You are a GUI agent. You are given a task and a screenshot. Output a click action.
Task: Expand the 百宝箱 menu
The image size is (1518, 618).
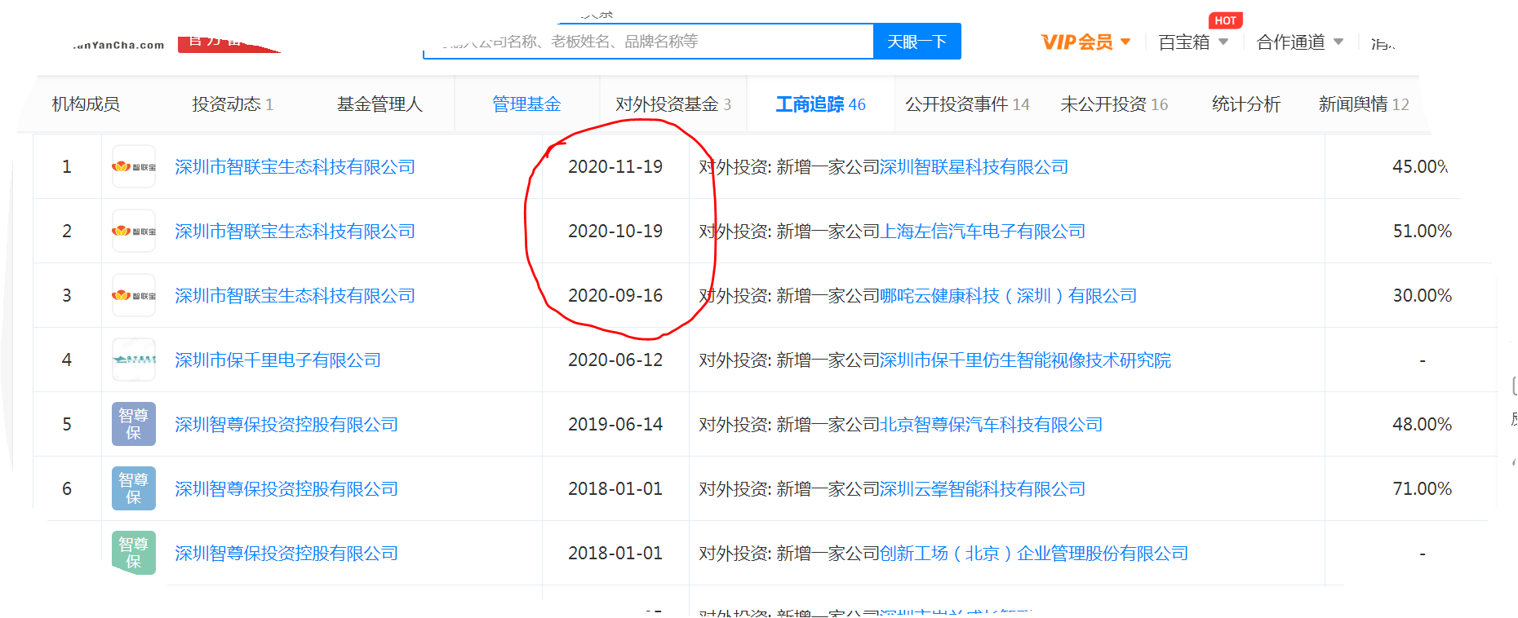click(x=1192, y=42)
